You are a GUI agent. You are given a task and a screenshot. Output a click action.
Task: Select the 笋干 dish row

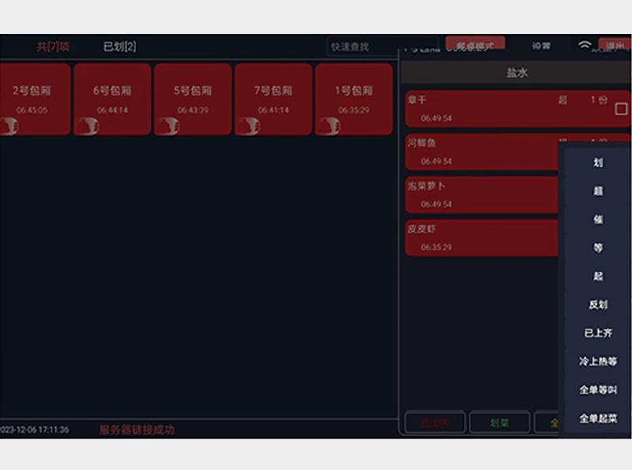click(518, 109)
